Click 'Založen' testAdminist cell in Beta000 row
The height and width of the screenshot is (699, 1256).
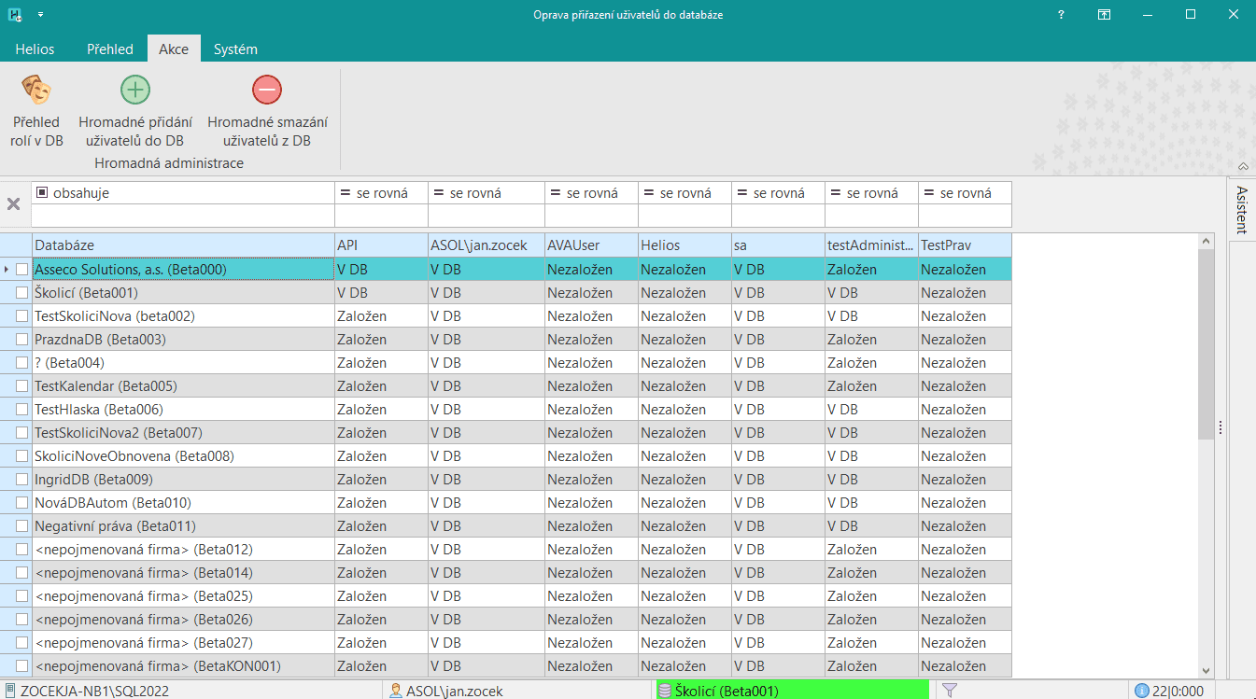[x=871, y=270]
